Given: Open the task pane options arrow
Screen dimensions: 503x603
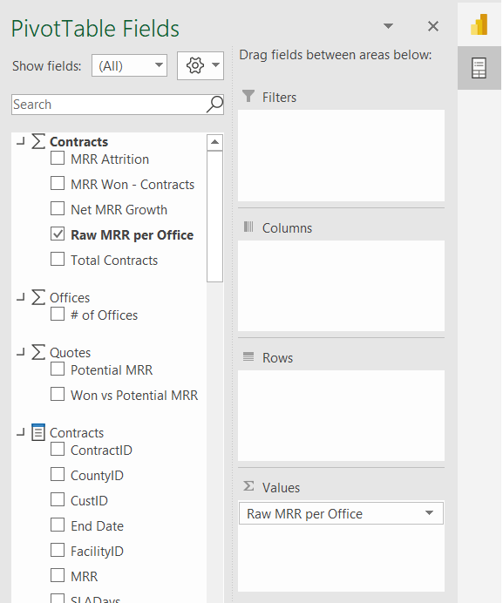Looking at the screenshot, I should coord(388,26).
